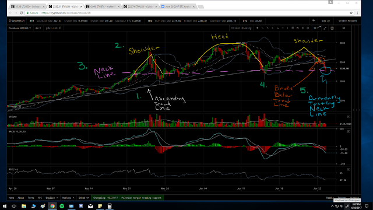Switch to the ETHBTC Kraken browser tab
The width and height of the screenshot is (373, 210).
[103, 6]
